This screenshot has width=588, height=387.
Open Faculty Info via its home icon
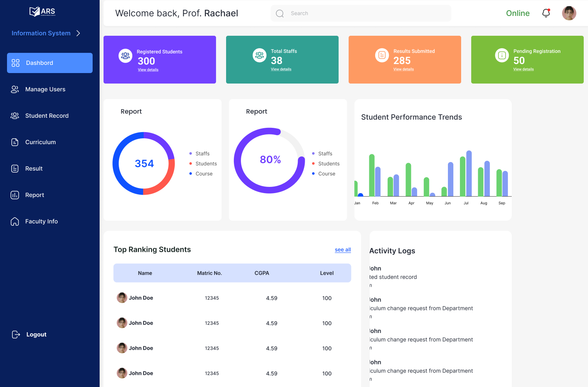click(15, 221)
